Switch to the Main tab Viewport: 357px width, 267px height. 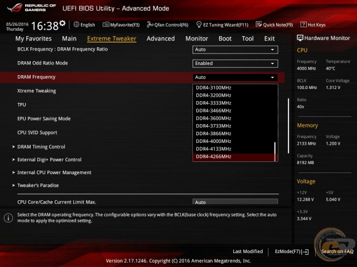(x=69, y=38)
